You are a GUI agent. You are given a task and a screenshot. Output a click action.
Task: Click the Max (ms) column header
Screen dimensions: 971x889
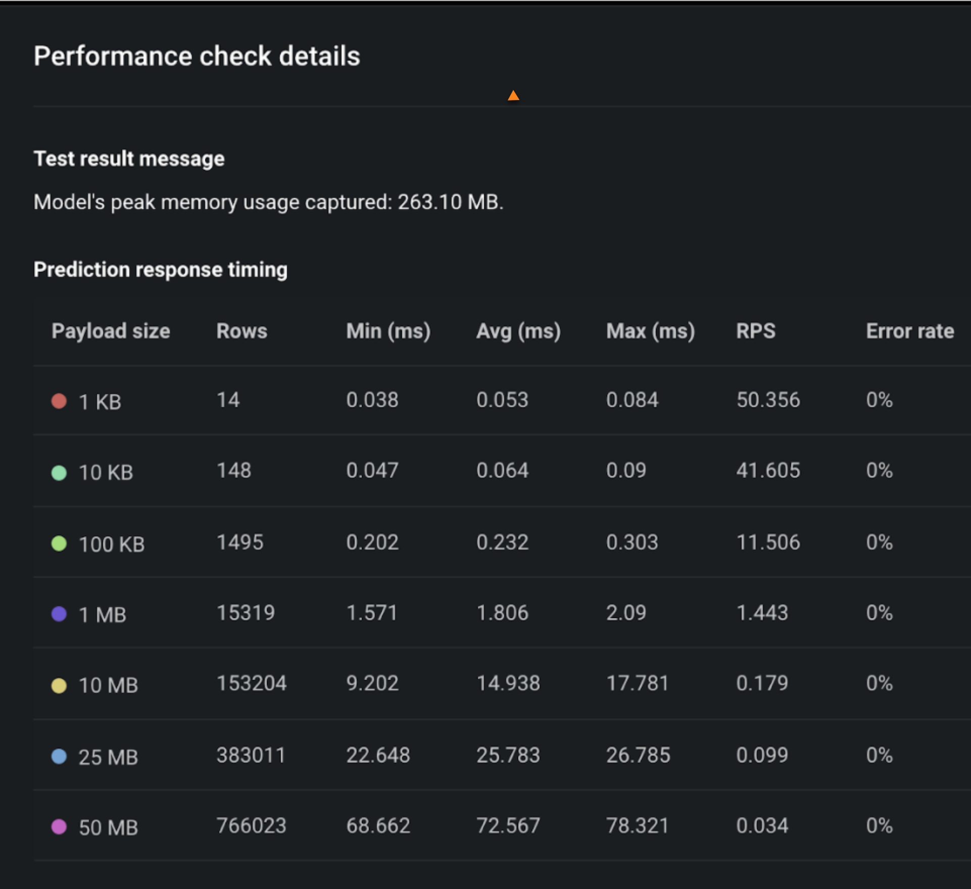[x=650, y=331]
